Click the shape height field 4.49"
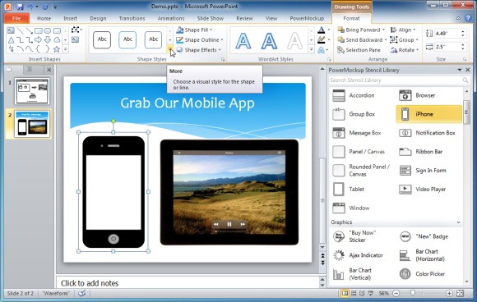The width and height of the screenshot is (477, 302). [447, 34]
